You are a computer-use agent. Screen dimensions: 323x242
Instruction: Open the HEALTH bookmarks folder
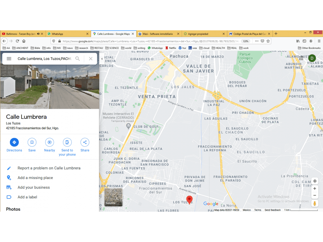[x=218, y=48]
